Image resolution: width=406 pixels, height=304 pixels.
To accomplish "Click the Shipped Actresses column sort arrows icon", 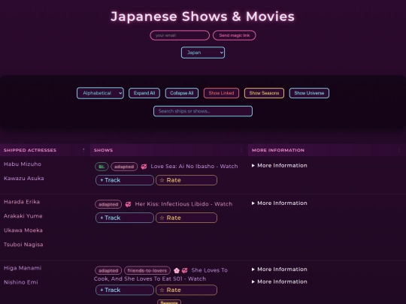I will 83,150.
